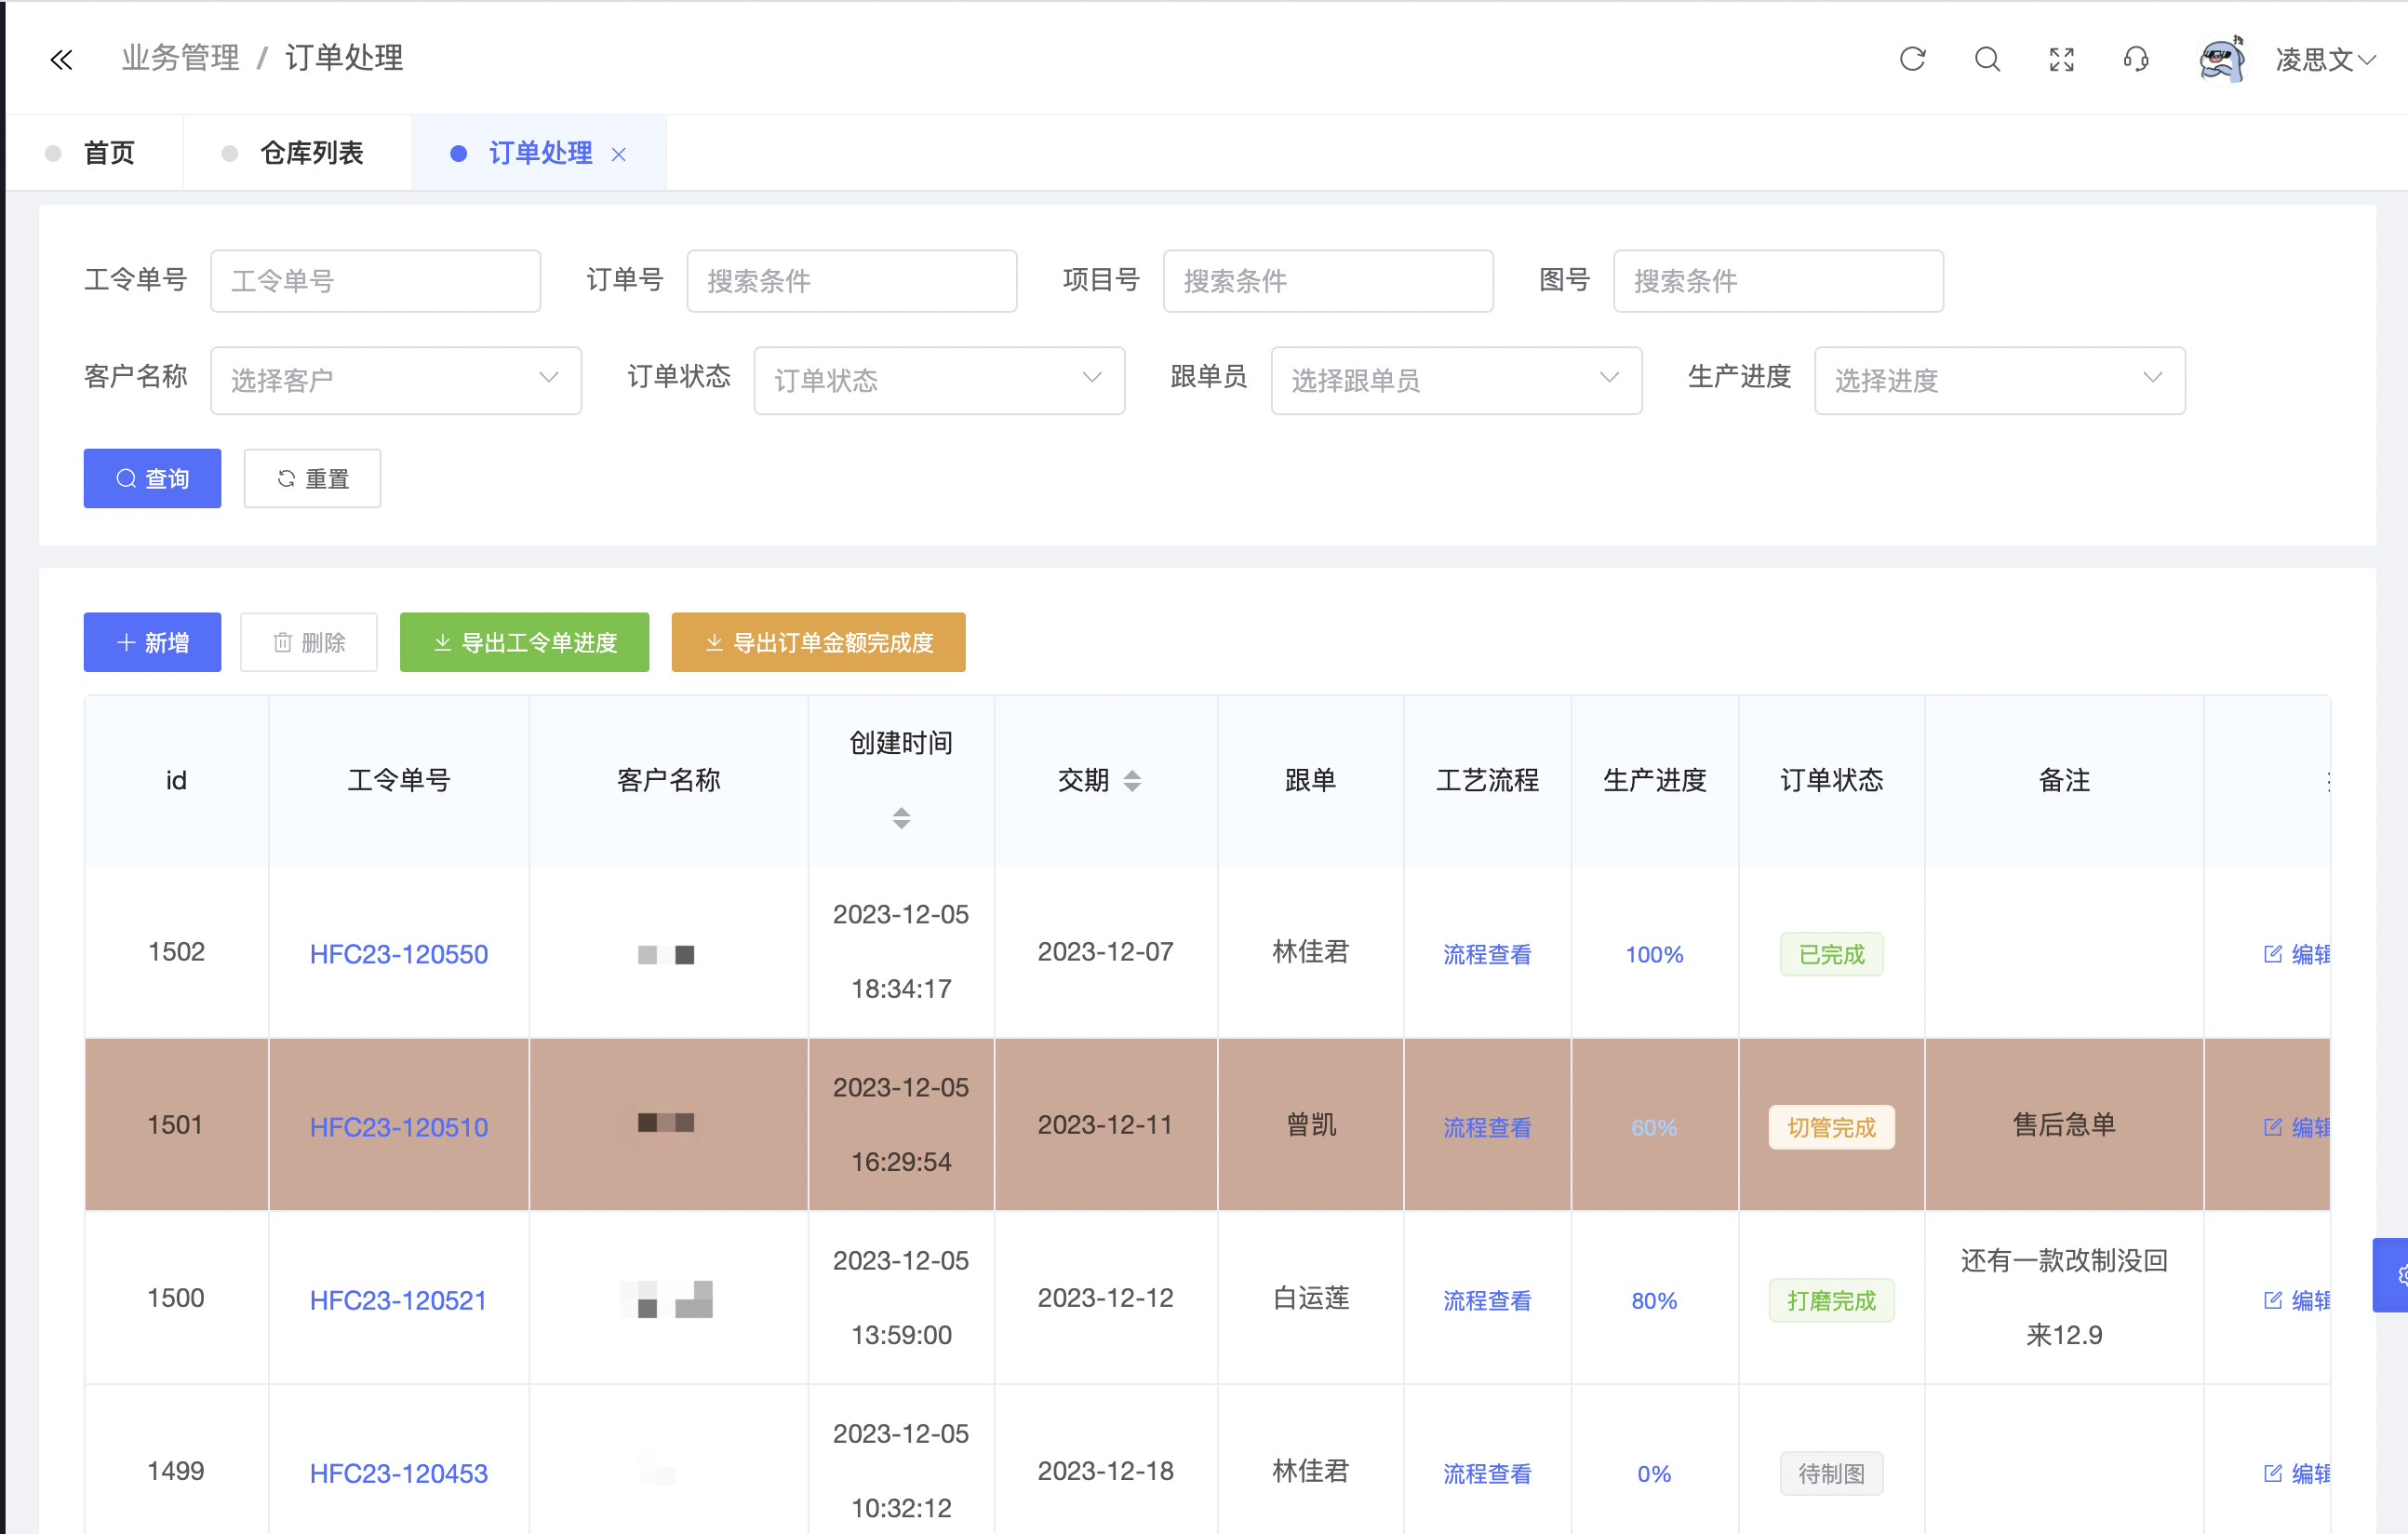Expand the 选择客户 dropdown
Screen dimensions: 2408x1534
[x=396, y=379]
